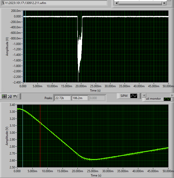Click the horizontal scrollbar left arrow

(116, 3)
